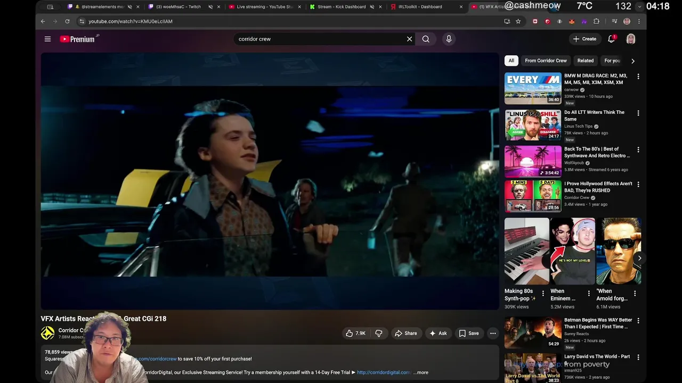The width and height of the screenshot is (682, 383).
Task: Open Corridor Crew channel avatar
Action: click(x=48, y=333)
